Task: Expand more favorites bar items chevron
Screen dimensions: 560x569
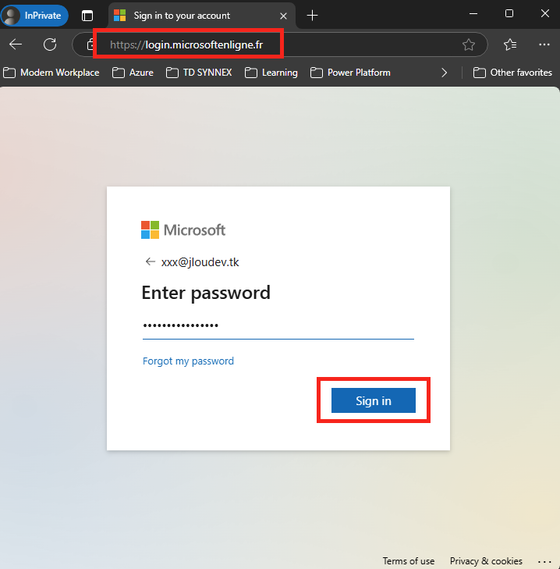Action: pos(445,73)
